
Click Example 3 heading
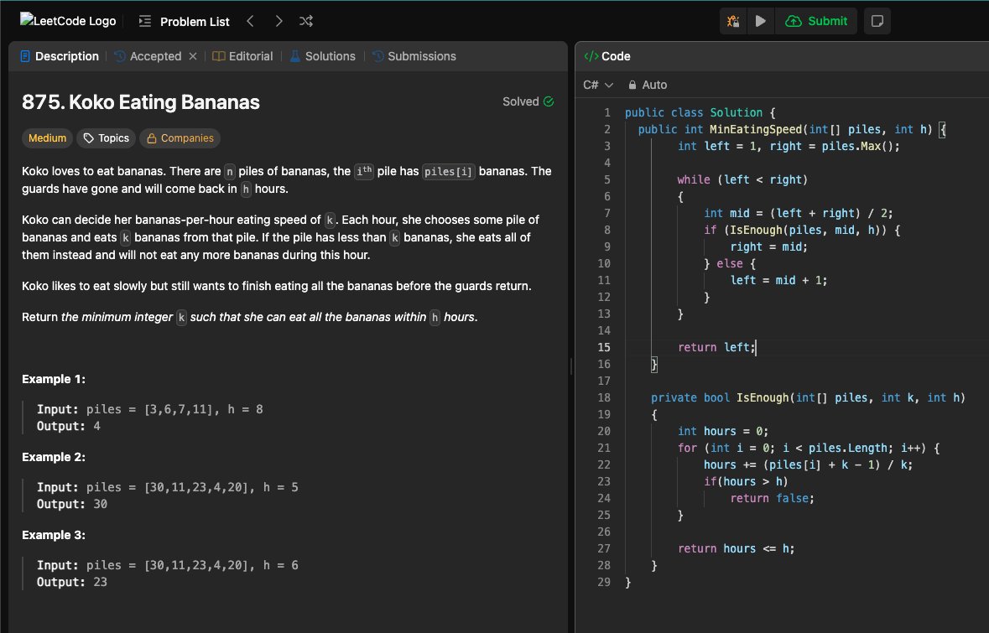pyautogui.click(x=54, y=535)
